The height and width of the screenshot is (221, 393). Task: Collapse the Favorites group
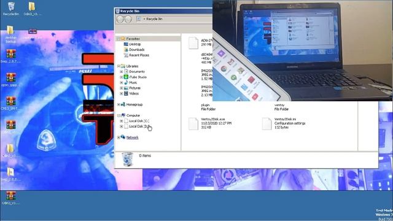(119, 39)
